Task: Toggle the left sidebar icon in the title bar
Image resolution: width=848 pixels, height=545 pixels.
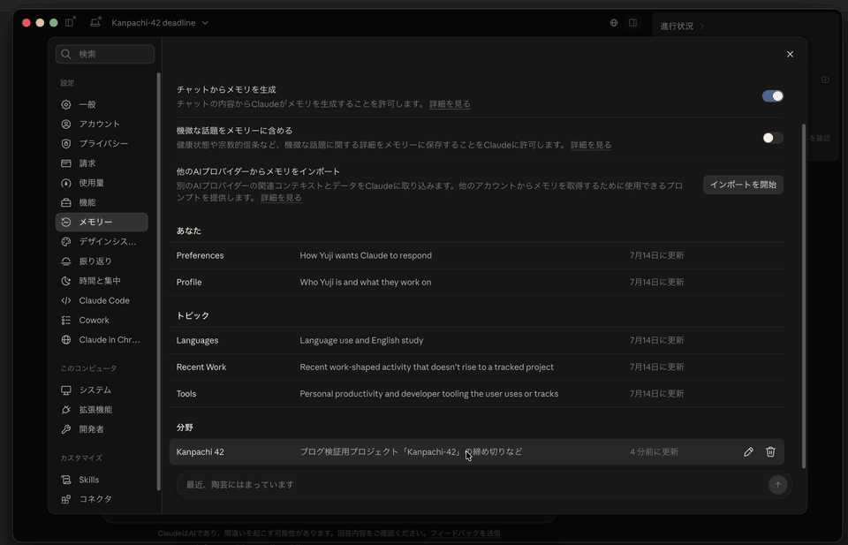Action: (70, 23)
